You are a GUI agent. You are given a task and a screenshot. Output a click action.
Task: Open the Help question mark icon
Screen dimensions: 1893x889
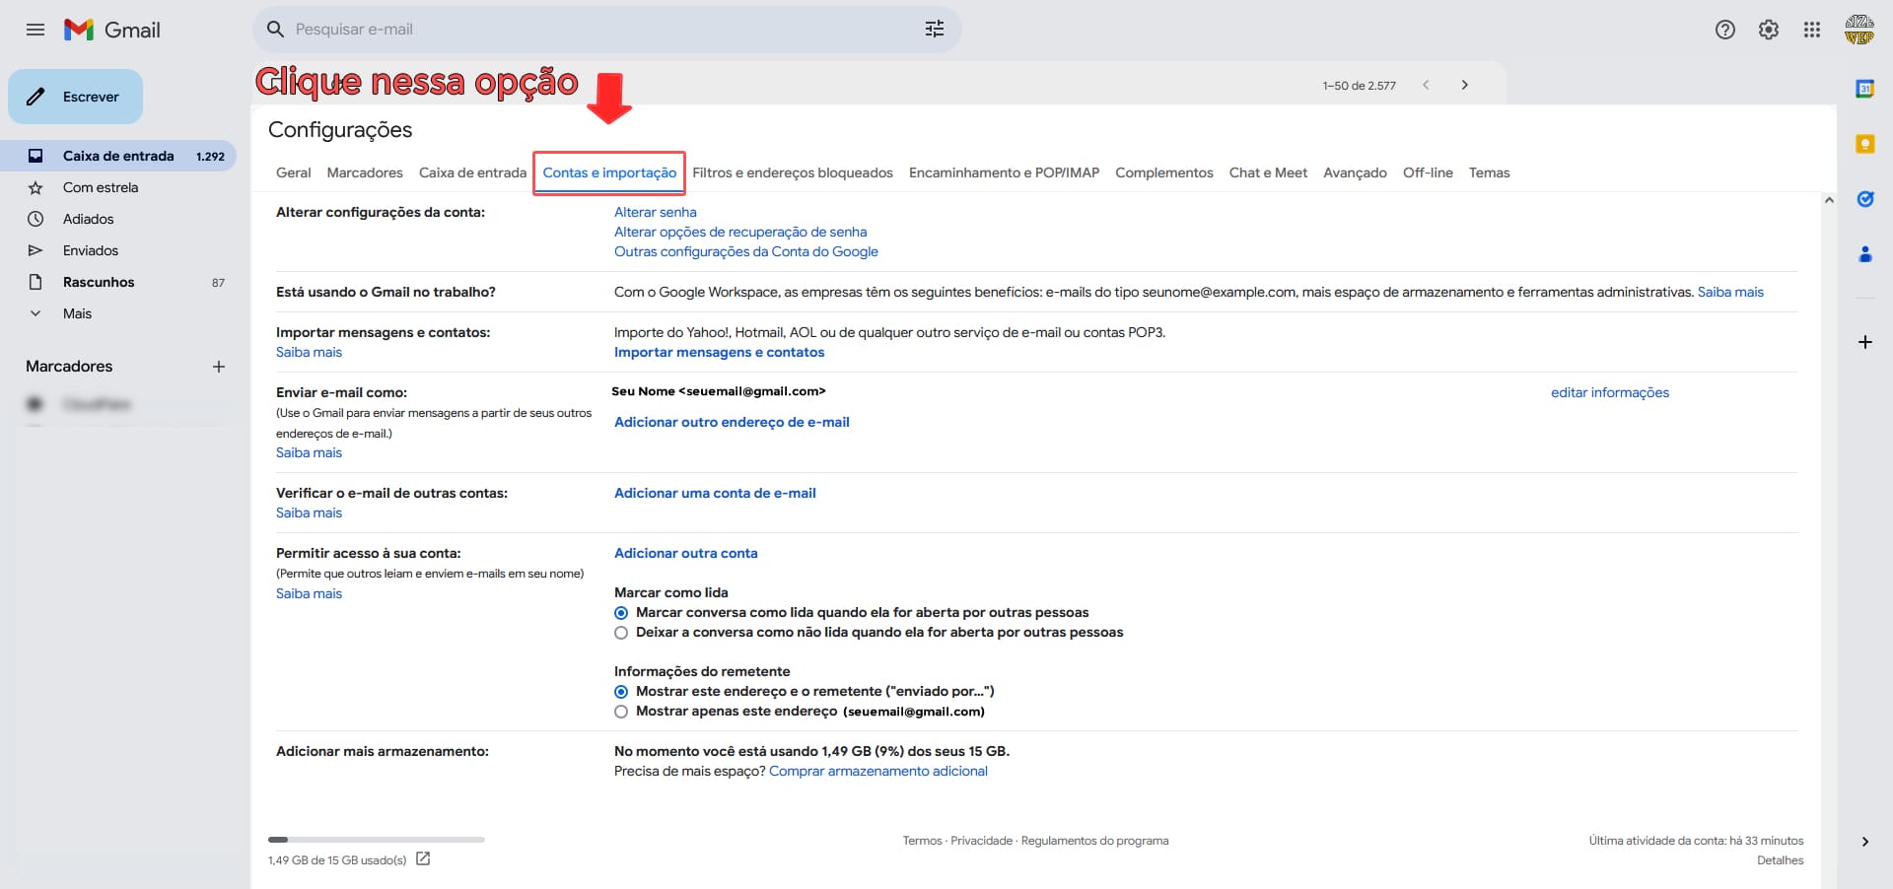(x=1724, y=30)
